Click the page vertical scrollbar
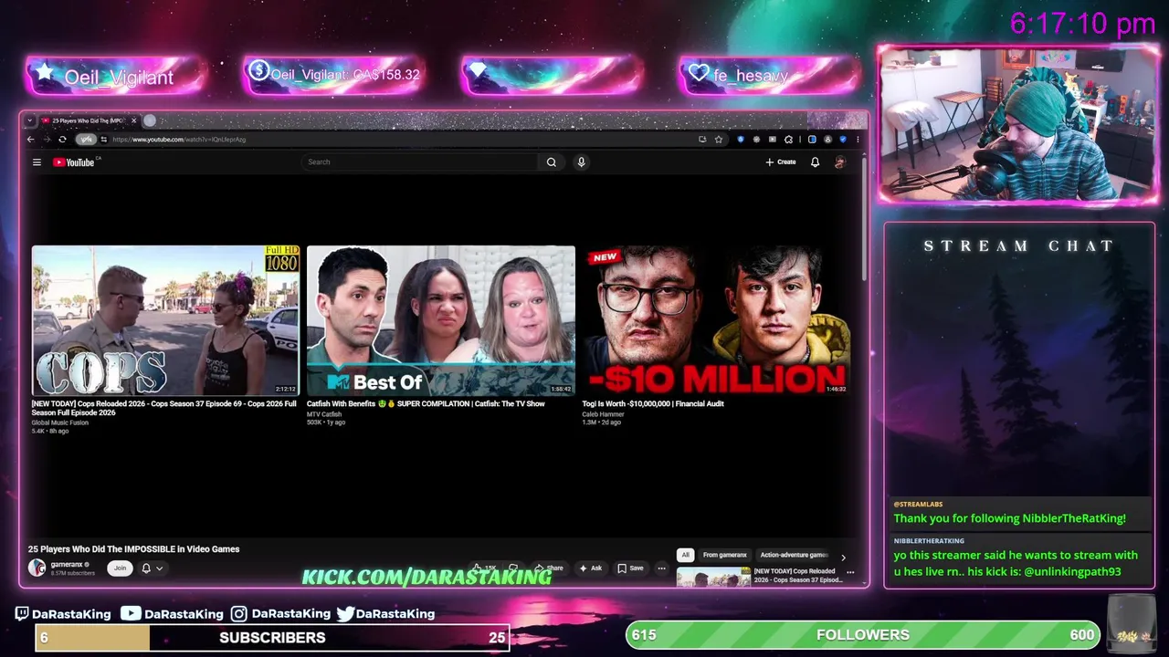 864,219
